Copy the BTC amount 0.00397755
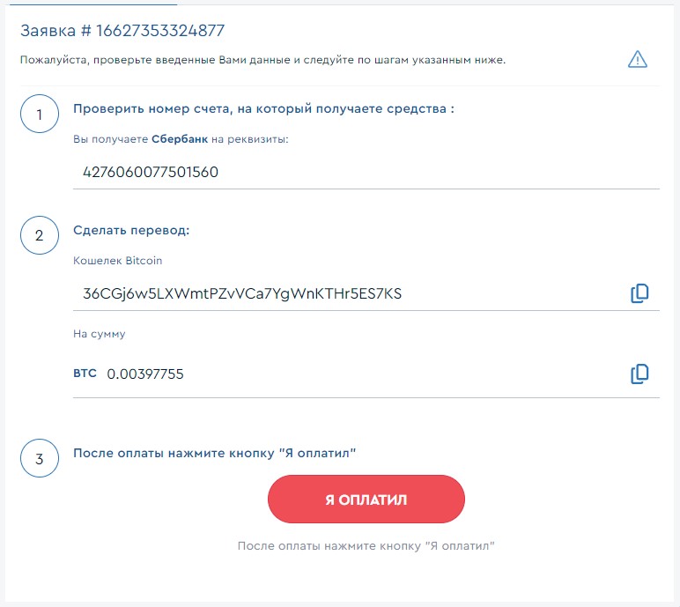The image size is (680, 607). click(x=639, y=374)
